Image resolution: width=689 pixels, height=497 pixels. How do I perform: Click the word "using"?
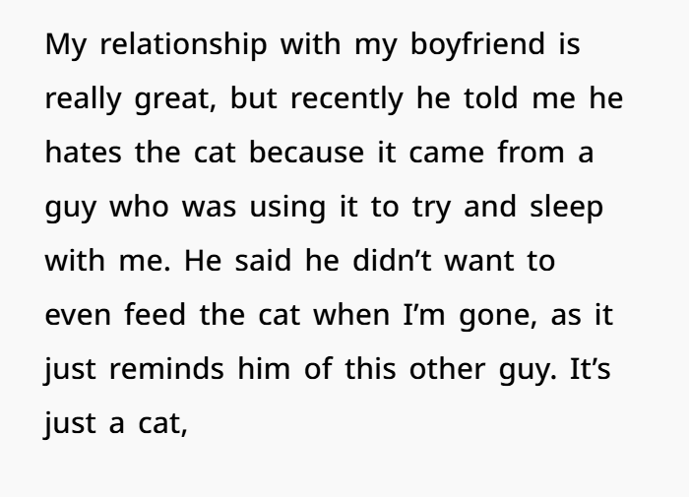[x=287, y=207]
